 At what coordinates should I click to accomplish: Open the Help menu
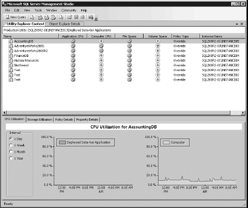(x=84, y=11)
